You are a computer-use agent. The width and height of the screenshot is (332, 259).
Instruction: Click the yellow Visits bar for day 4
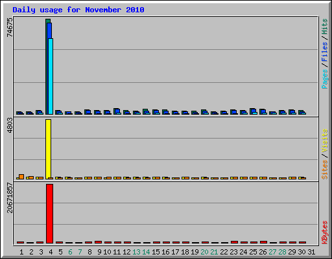pos(49,149)
